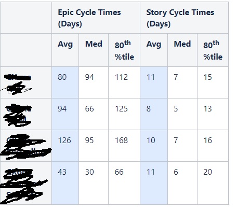Select the Story Avg column header
The image size is (237, 211).
tap(154, 44)
